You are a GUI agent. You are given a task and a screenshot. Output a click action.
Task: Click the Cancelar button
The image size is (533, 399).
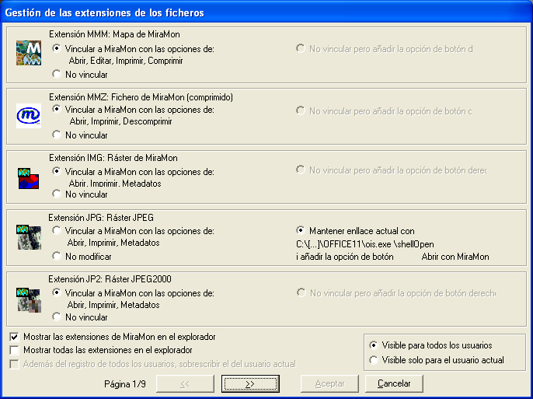pos(394,383)
